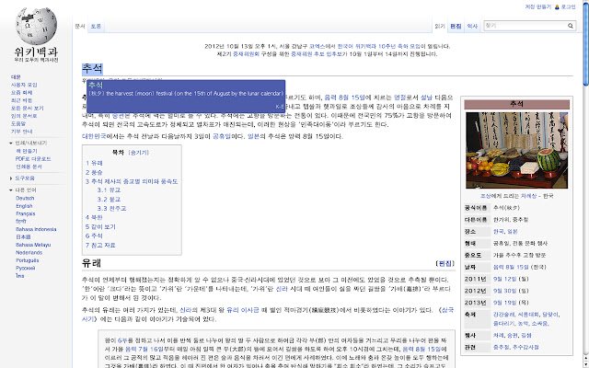589x368 pixels.
Task: Open 사용자 모임 in the sidebar
Action: tap(24, 85)
